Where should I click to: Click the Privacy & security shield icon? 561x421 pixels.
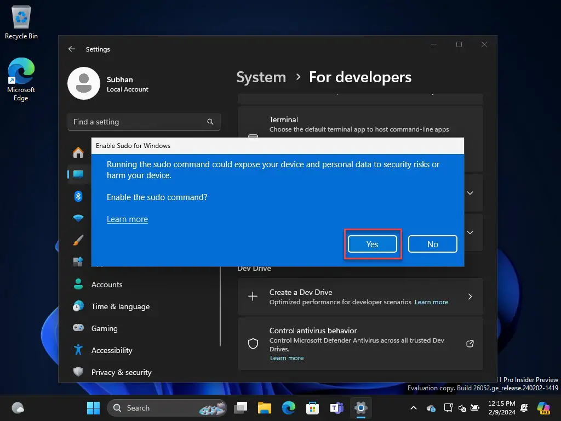78,372
